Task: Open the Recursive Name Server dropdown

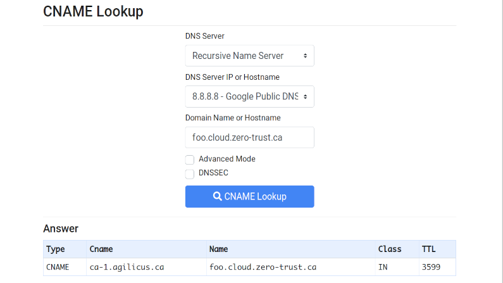Action: tap(249, 56)
